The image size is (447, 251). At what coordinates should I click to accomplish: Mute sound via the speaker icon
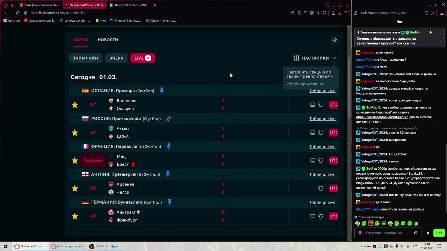click(x=335, y=40)
